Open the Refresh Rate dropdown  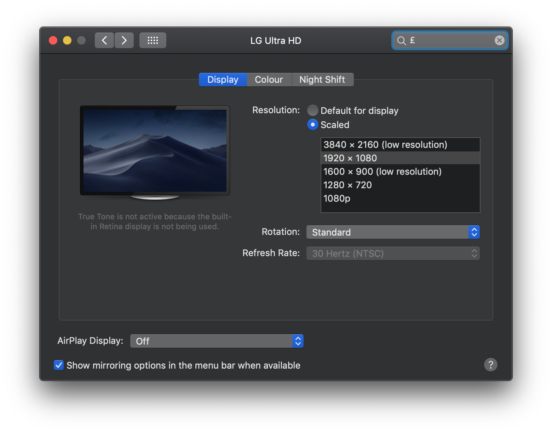click(x=393, y=253)
